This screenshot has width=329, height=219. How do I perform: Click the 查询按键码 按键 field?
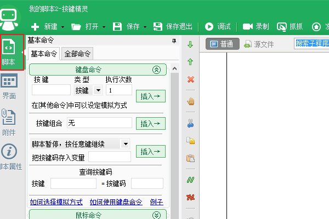click(x=73, y=183)
